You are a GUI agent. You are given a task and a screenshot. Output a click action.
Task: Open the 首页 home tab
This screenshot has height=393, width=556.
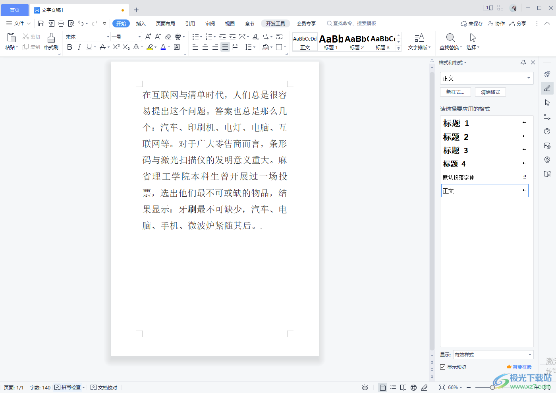(15, 10)
